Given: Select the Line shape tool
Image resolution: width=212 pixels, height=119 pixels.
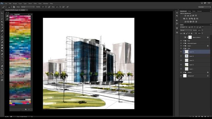Looking at the screenshot, I should click(x=2, y=63).
